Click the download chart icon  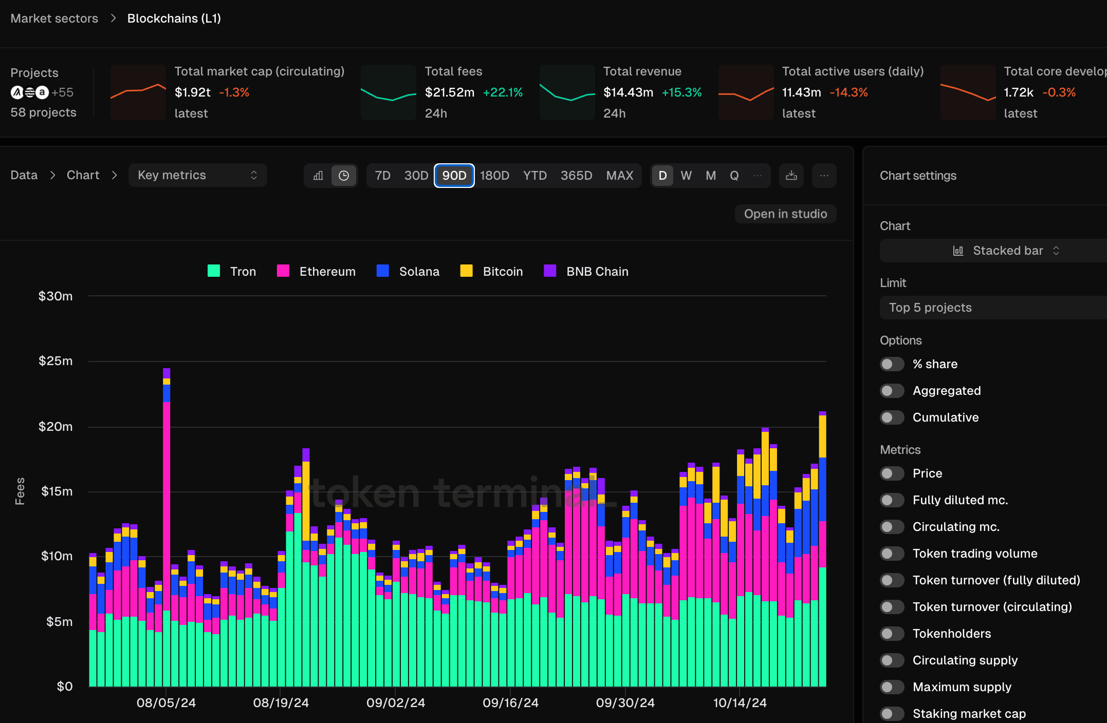[791, 176]
